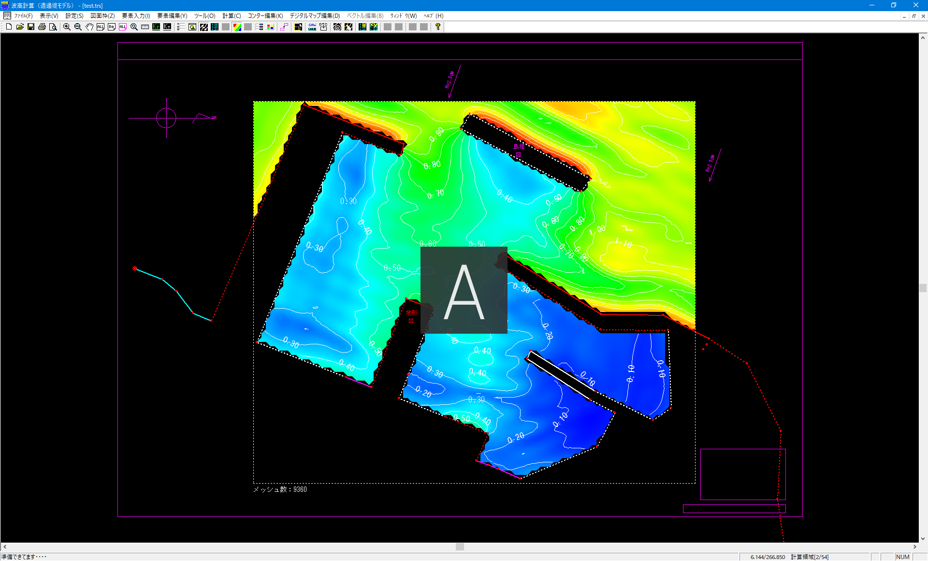Image resolution: width=928 pixels, height=561 pixels.
Task: Click the background image icon
Action: 192,27
